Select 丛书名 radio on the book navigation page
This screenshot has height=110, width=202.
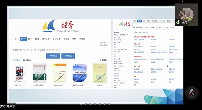pos(163,28)
